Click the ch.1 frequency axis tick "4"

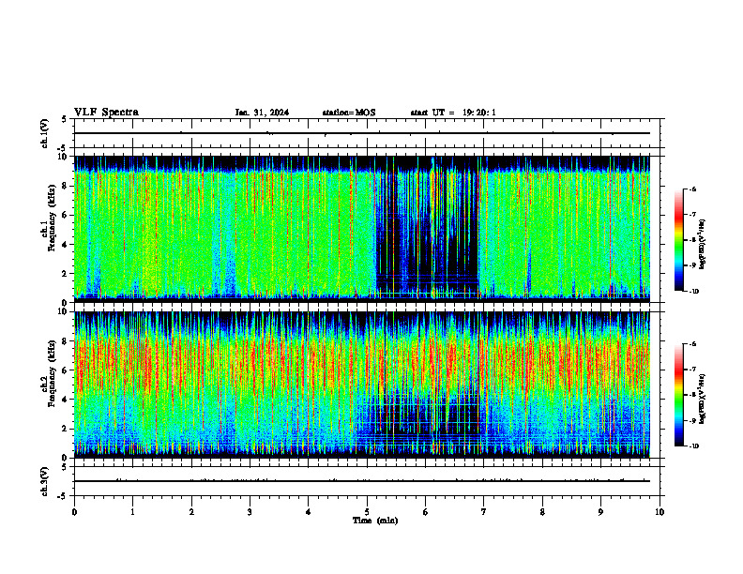tap(67, 245)
